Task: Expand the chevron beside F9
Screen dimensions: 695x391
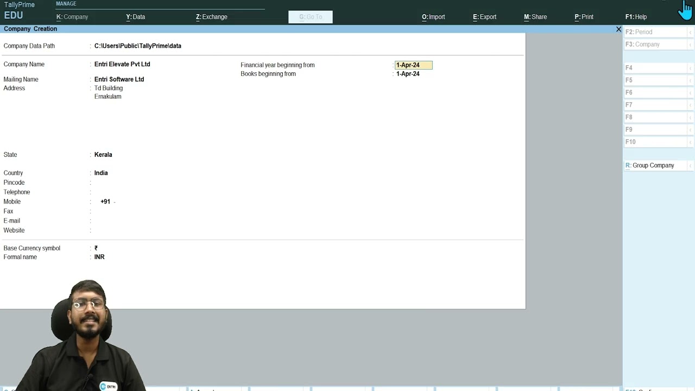Action: click(x=691, y=130)
